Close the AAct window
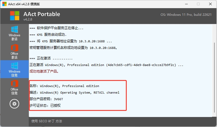The width and height of the screenshot is (217, 127). tap(211, 4)
